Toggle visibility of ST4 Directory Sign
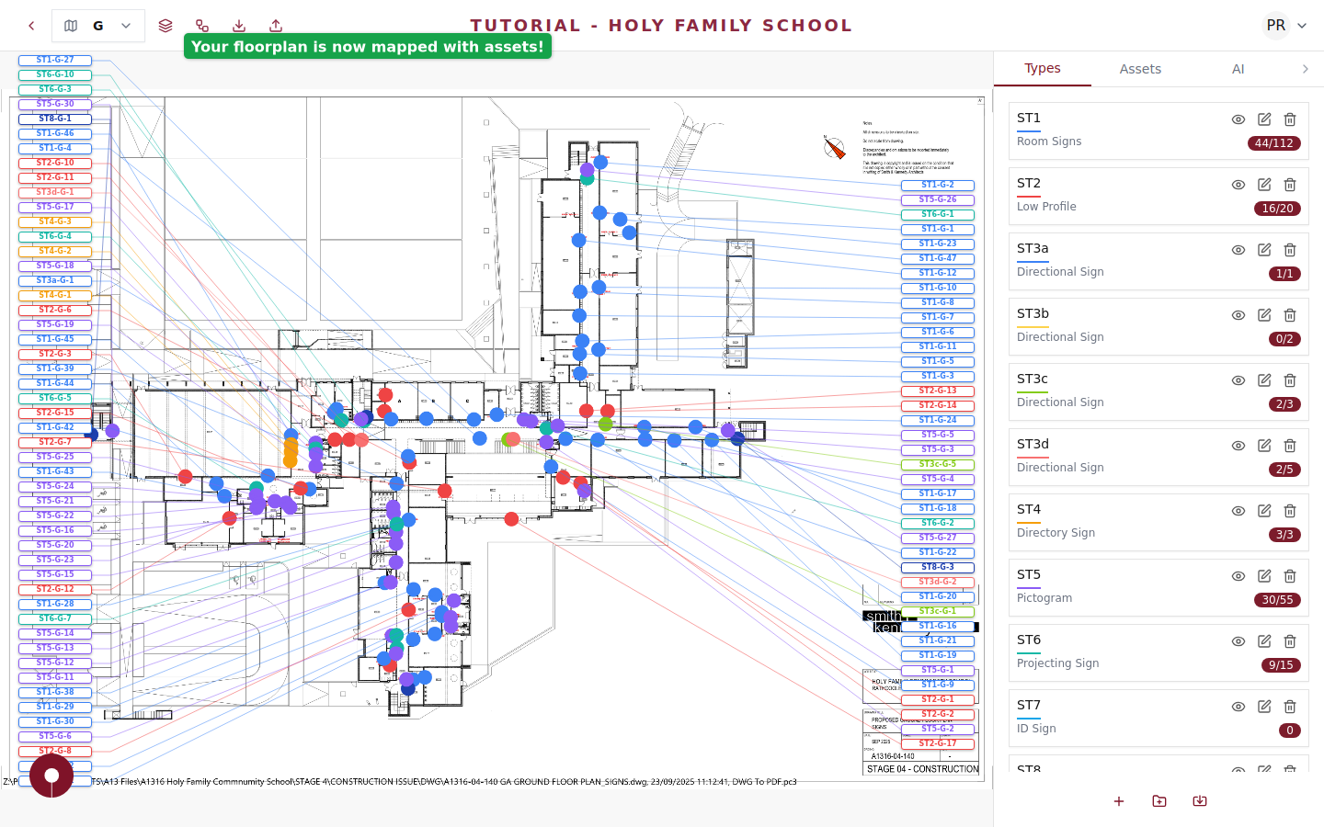The width and height of the screenshot is (1324, 827). [1238, 511]
